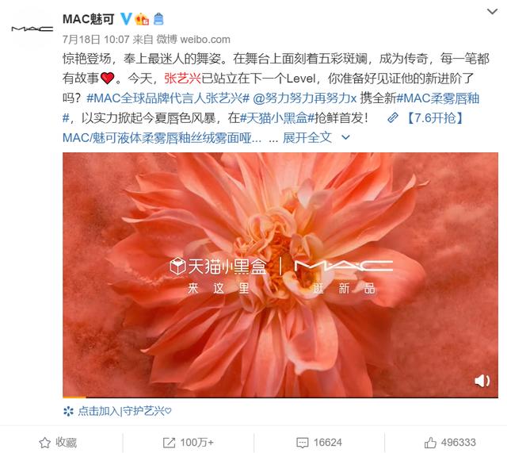507x453 pixels.
Task: Click the blue backpack badge icon
Action: pyautogui.click(x=158, y=19)
